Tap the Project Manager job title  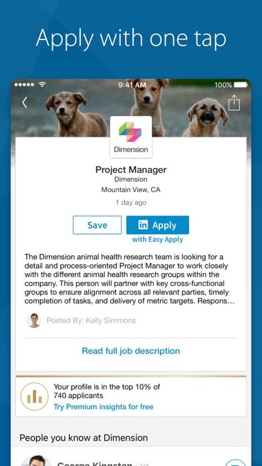(x=131, y=169)
